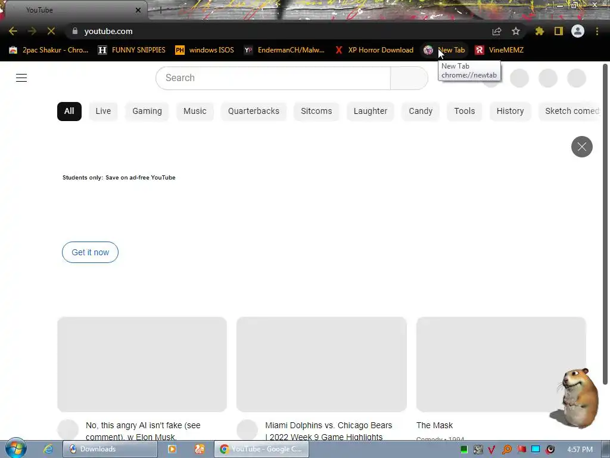Open Chrome's three-dot menu
The height and width of the screenshot is (458, 610).
click(597, 31)
